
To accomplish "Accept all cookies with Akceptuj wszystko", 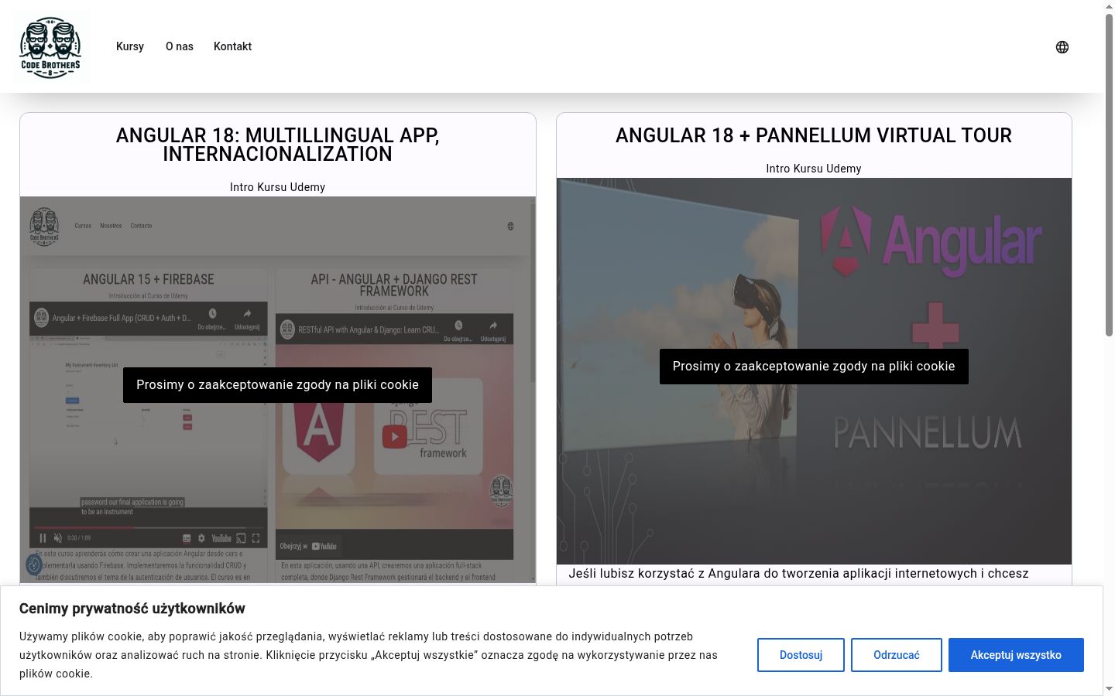I will [1016, 655].
